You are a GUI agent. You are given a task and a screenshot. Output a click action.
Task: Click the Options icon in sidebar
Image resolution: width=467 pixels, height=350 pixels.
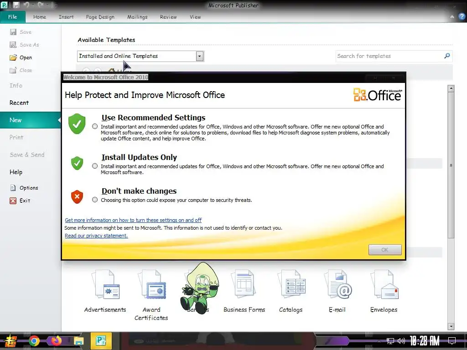point(13,188)
